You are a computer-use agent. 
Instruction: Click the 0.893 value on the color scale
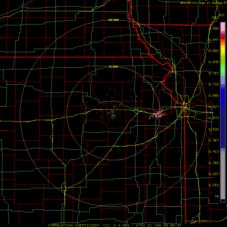[x=214, y=51]
